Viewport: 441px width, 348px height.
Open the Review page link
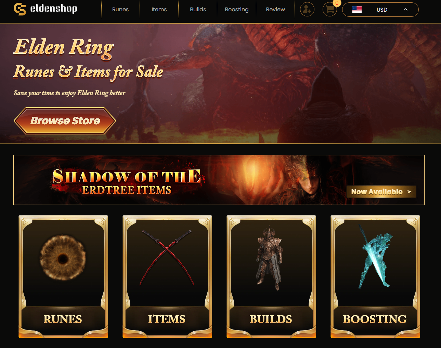pos(275,9)
